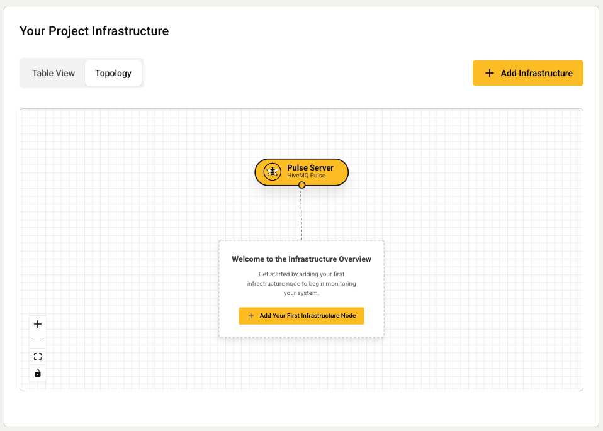603x431 pixels.
Task: Click plus icon on first node button
Action: [251, 316]
